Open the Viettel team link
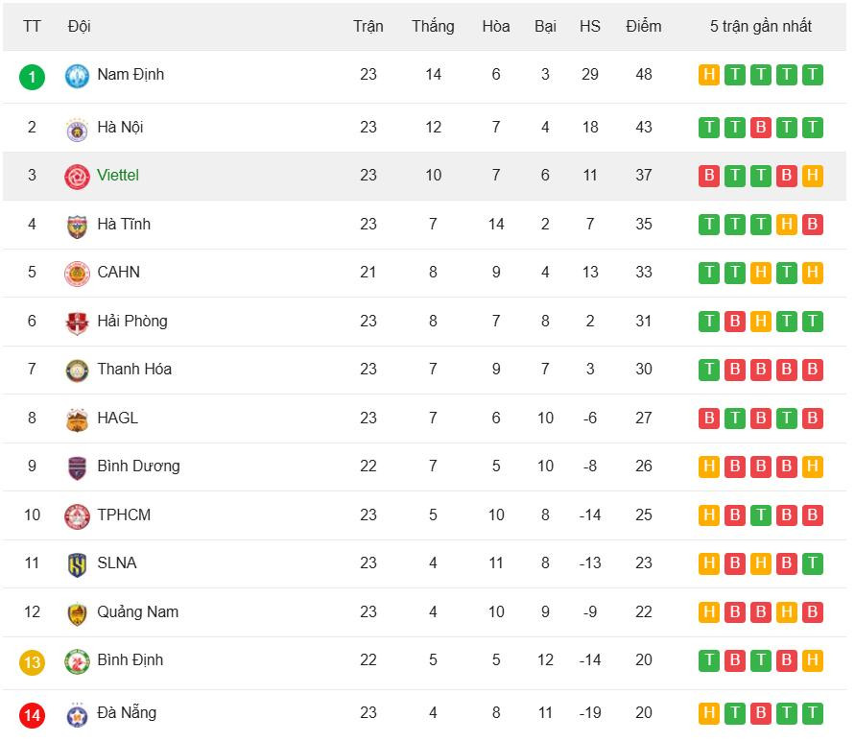The height and width of the screenshot is (742, 855). point(118,175)
